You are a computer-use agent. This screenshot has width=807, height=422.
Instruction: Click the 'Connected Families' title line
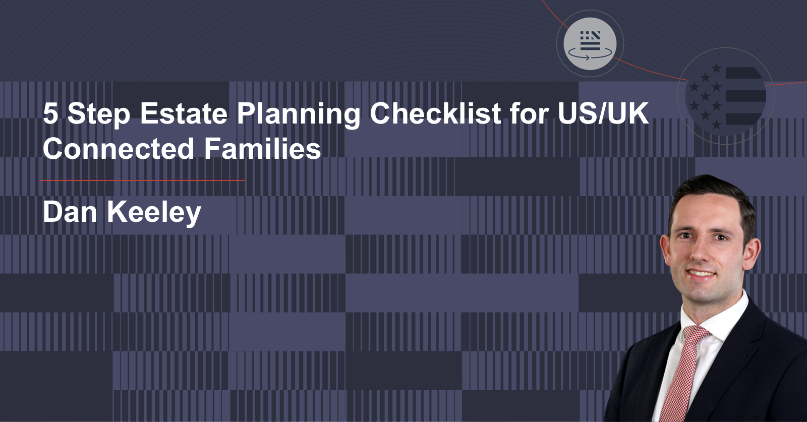point(182,149)
